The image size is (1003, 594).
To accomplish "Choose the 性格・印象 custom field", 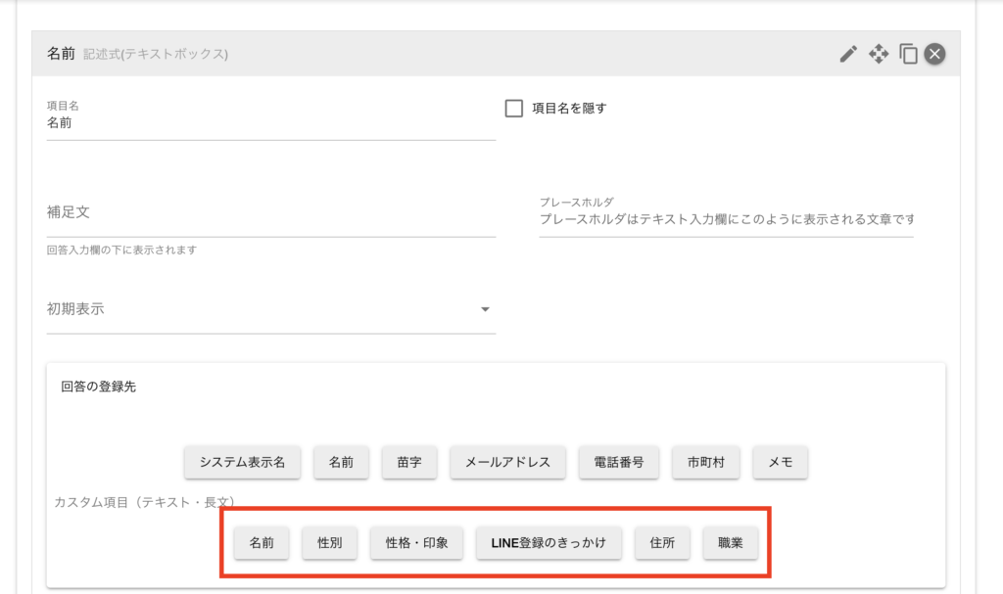I will 416,543.
